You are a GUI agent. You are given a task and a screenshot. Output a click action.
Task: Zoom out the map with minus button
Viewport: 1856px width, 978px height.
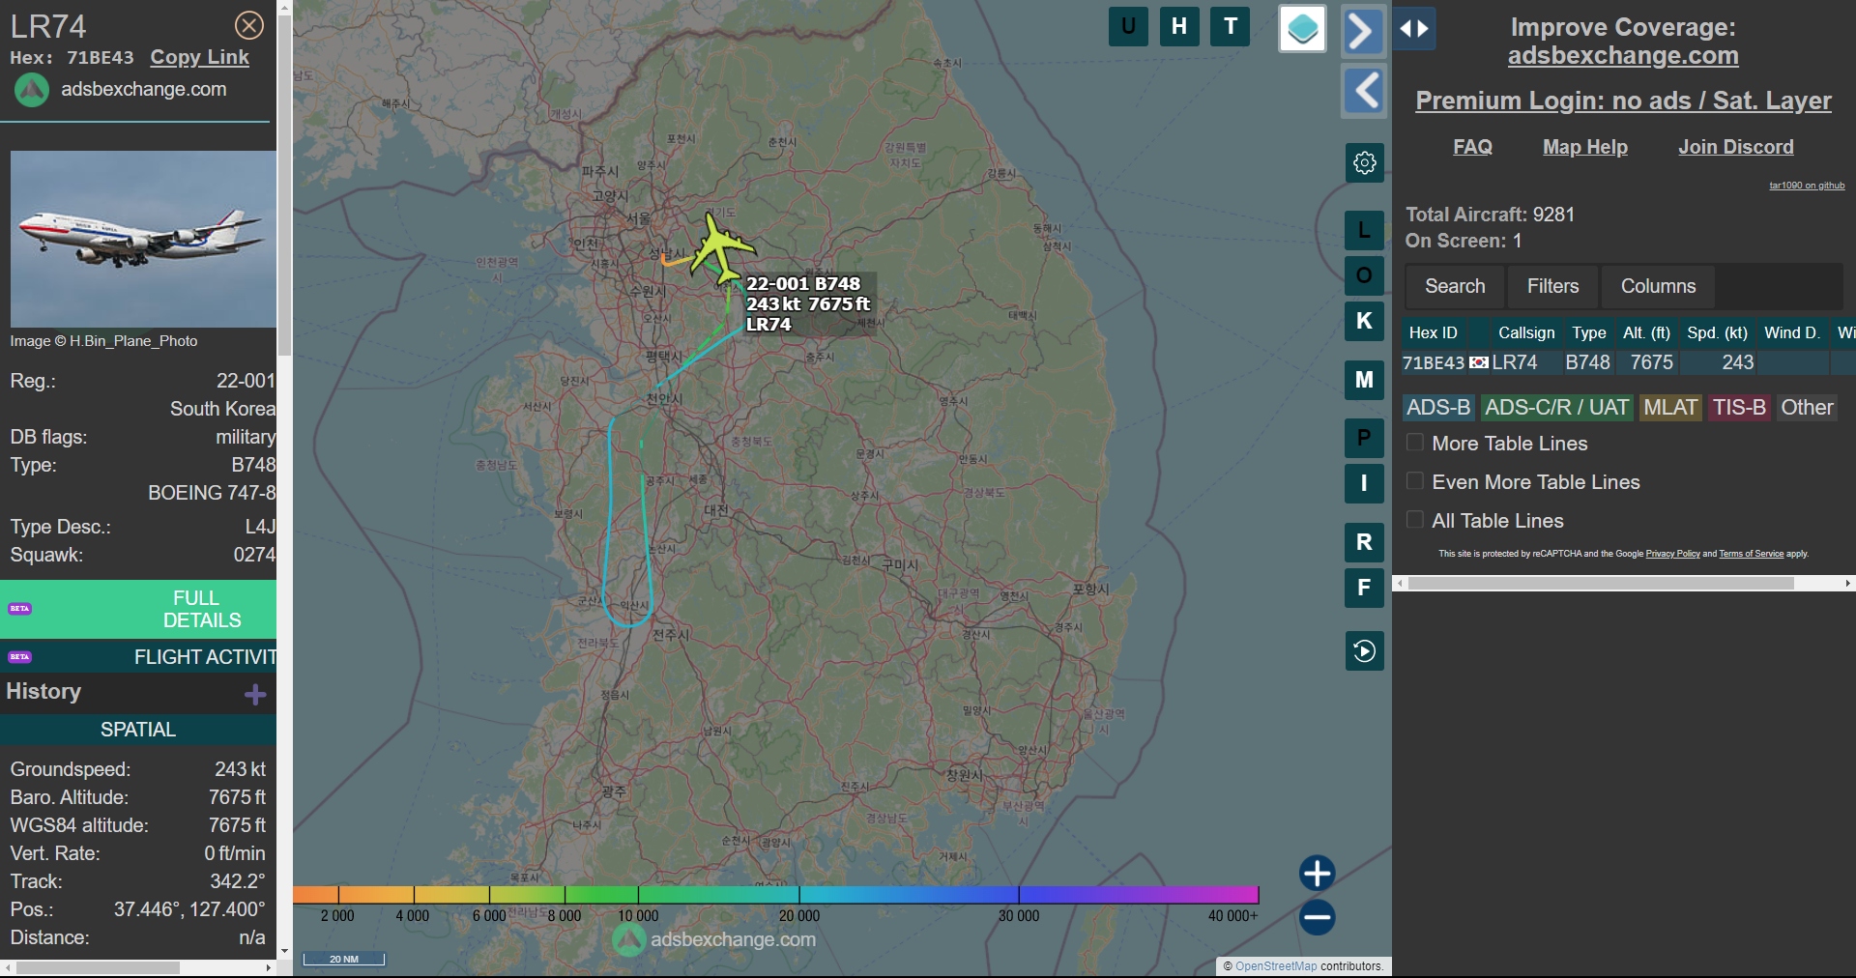coord(1317,917)
